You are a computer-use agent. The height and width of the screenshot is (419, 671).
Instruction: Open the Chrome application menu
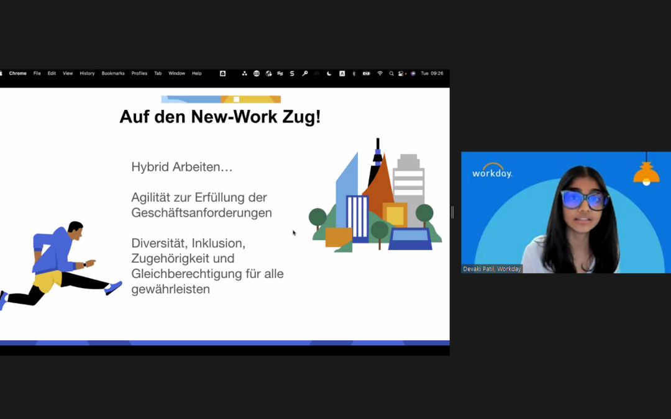pyautogui.click(x=18, y=73)
